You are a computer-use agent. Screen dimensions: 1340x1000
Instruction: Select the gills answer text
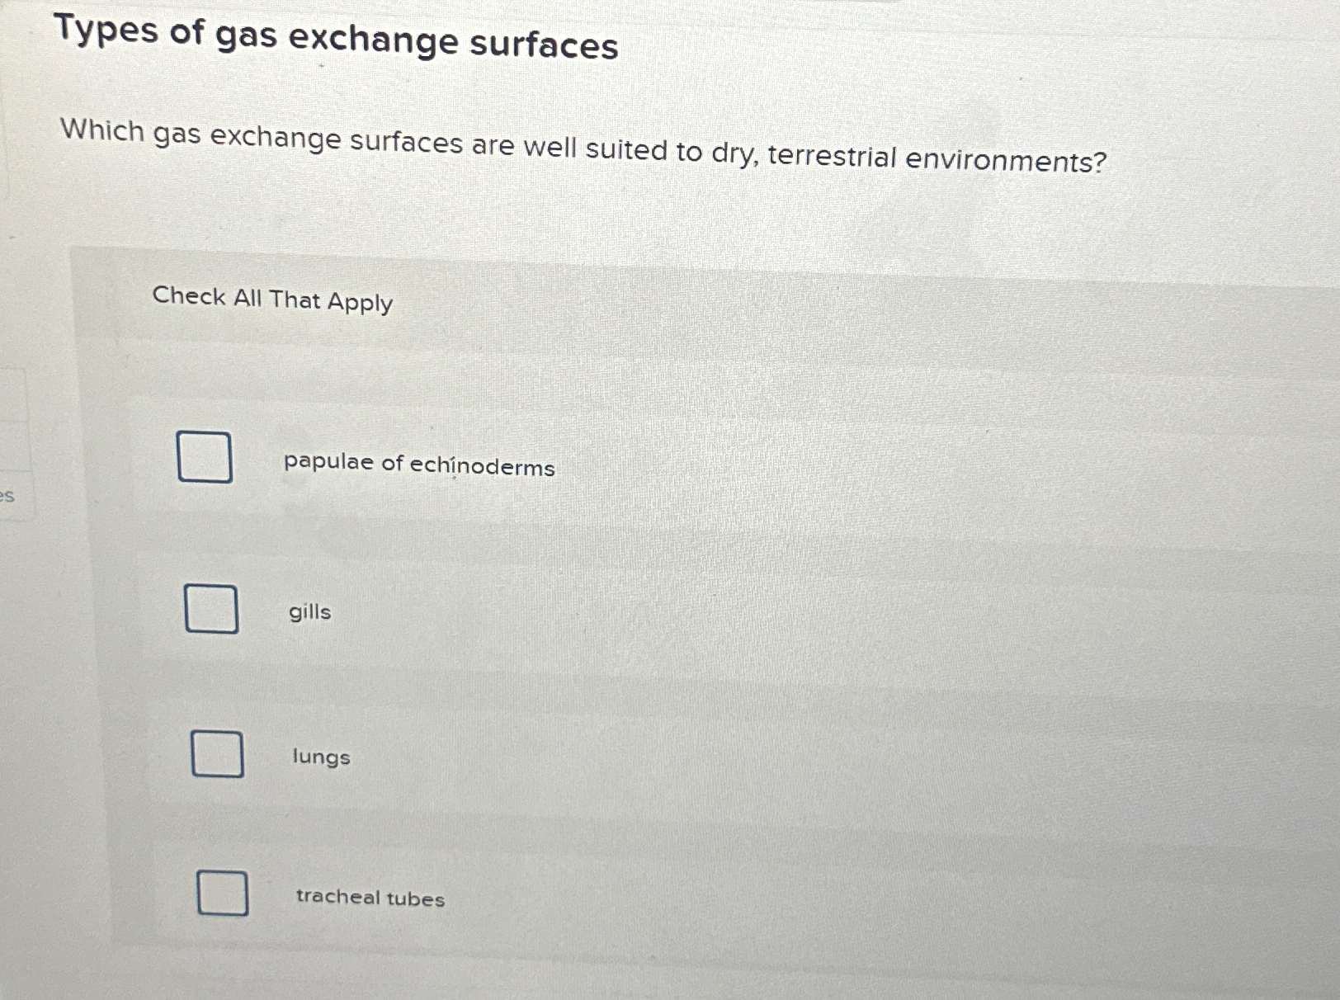[309, 612]
